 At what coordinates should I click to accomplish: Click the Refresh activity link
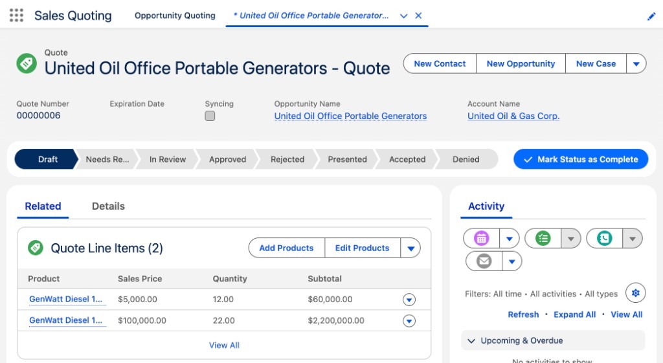[523, 314]
